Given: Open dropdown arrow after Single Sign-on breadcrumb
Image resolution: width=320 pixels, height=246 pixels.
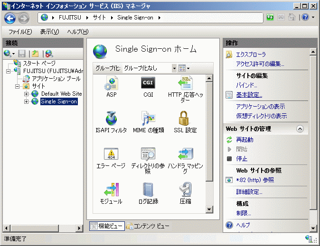Looking at the screenshot, I should pos(160,18).
